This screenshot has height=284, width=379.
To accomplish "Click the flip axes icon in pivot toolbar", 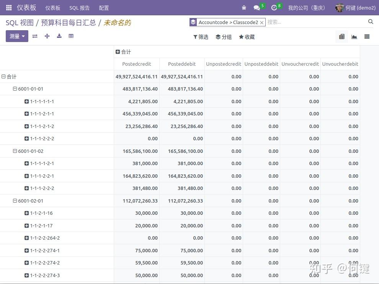I will click(35, 36).
